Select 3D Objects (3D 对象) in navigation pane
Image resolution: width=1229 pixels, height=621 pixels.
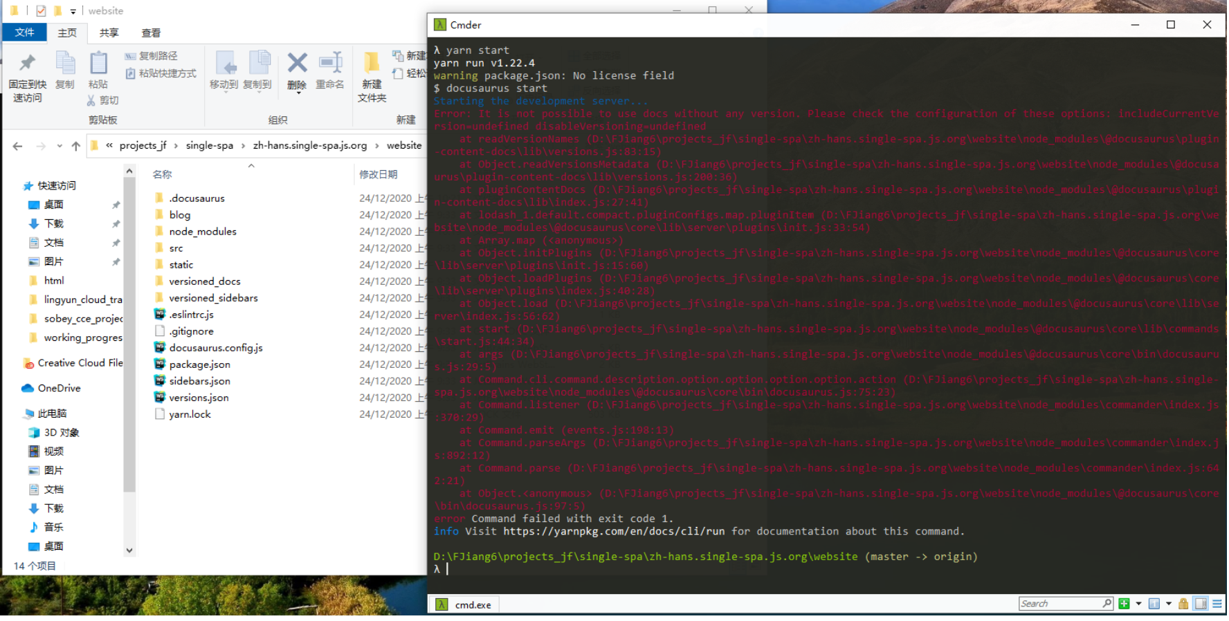tap(53, 433)
